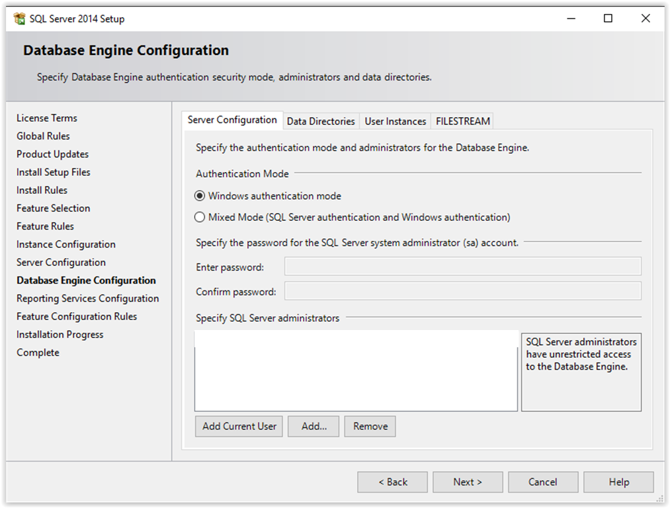Viewport: 670px width, 508px height.
Task: Click Database Engine Configuration sidebar step
Action: (87, 280)
